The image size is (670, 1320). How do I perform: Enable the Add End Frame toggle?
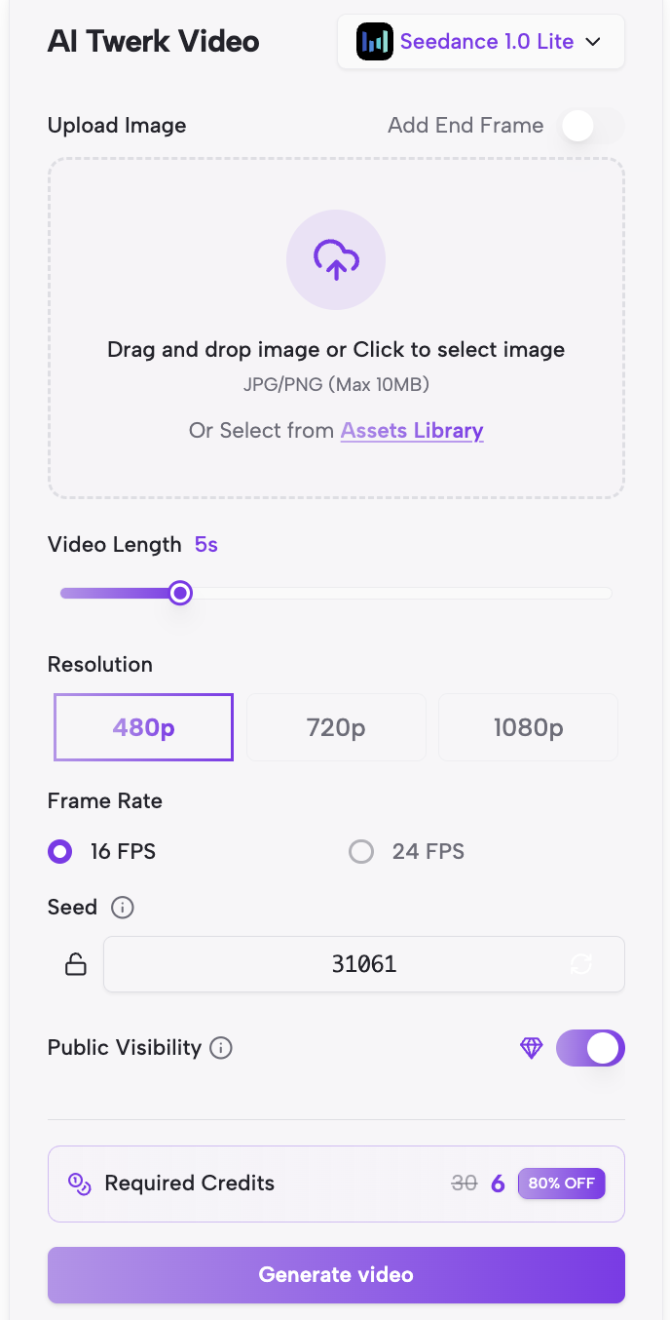point(592,126)
